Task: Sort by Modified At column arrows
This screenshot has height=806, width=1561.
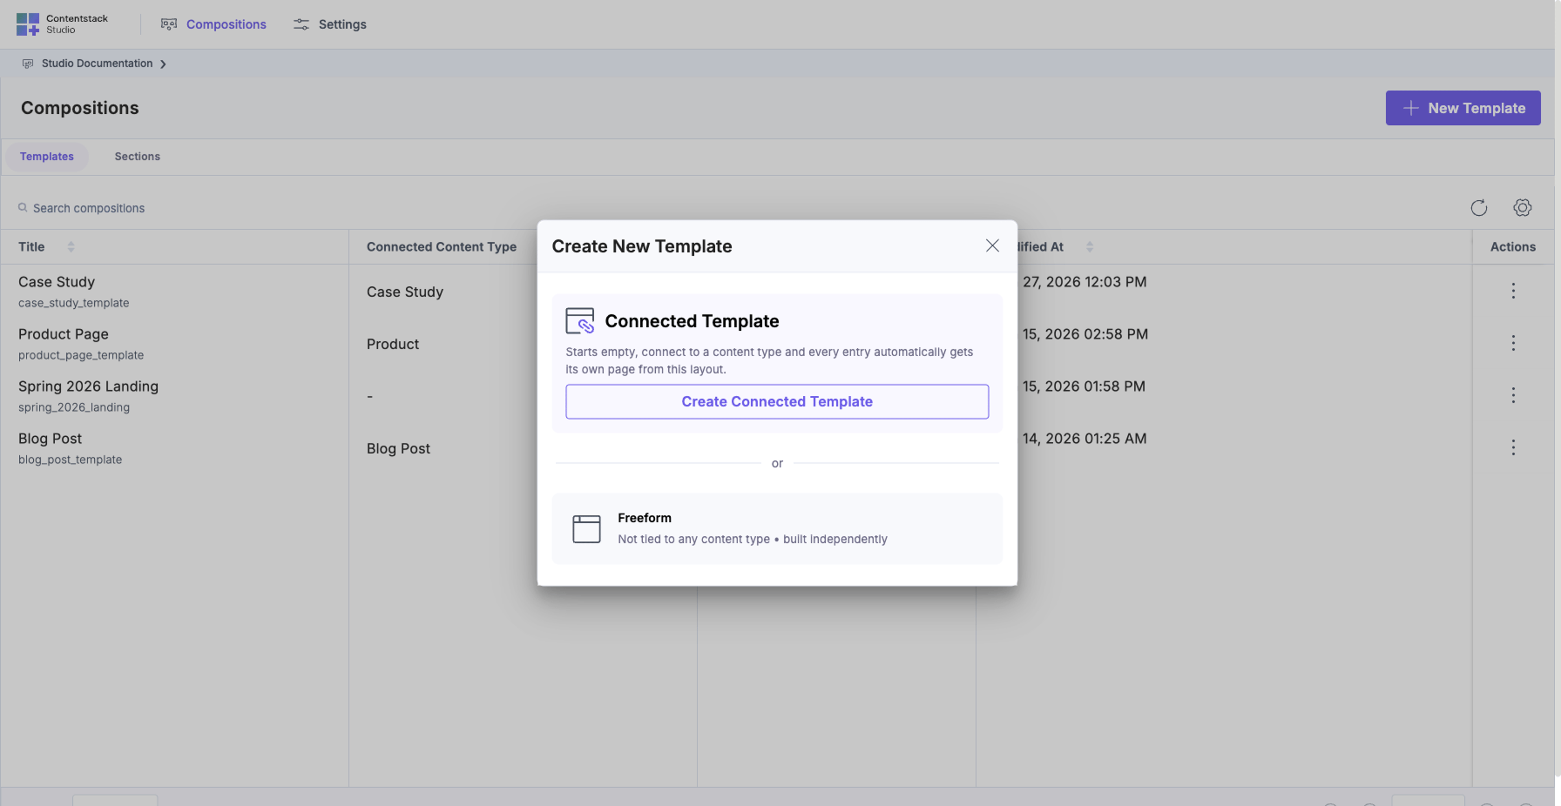Action: [x=1089, y=247]
